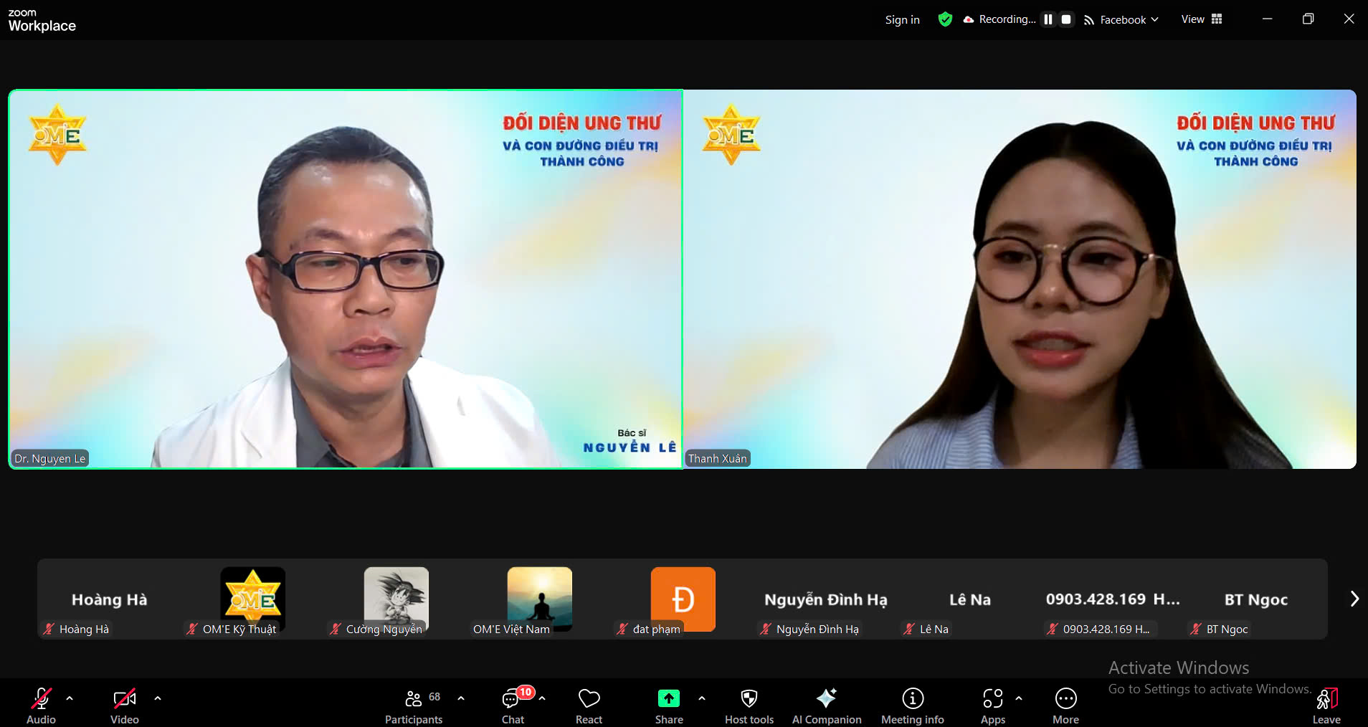Launch AI Companion

click(827, 705)
